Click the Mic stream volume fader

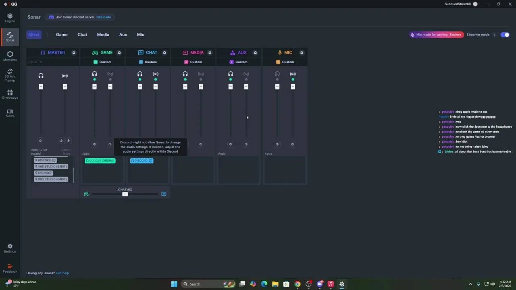coord(293,87)
